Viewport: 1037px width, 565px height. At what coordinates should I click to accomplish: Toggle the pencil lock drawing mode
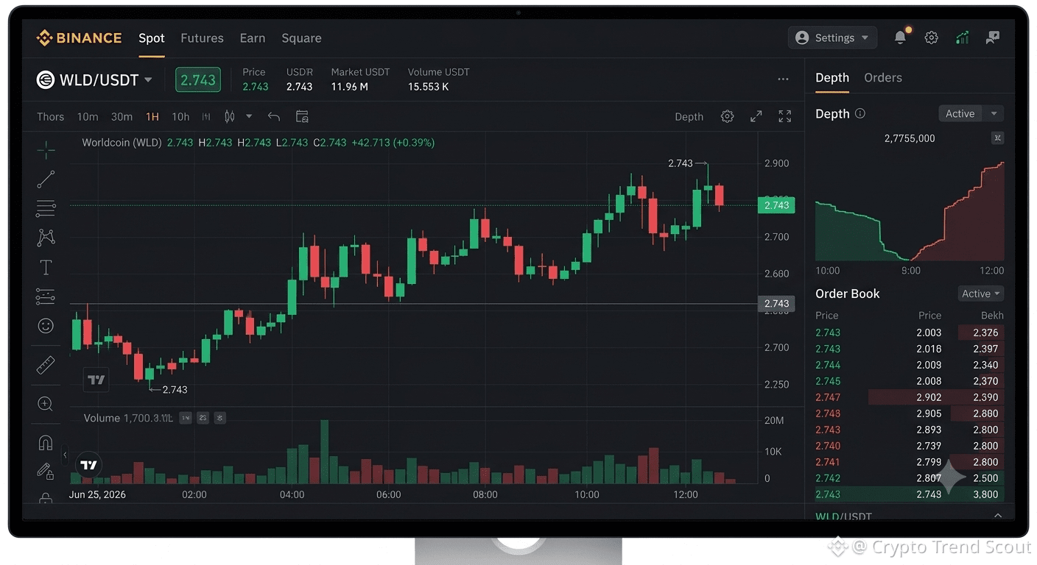point(46,471)
